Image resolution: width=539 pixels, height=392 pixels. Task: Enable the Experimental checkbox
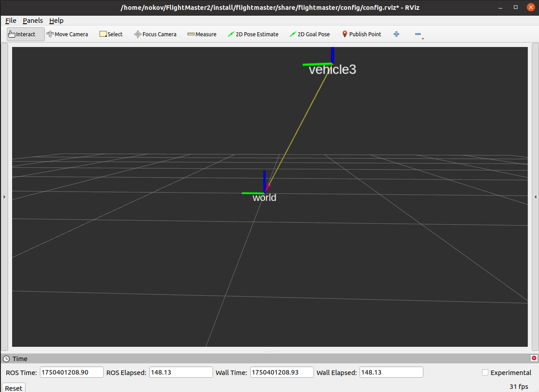coord(485,372)
